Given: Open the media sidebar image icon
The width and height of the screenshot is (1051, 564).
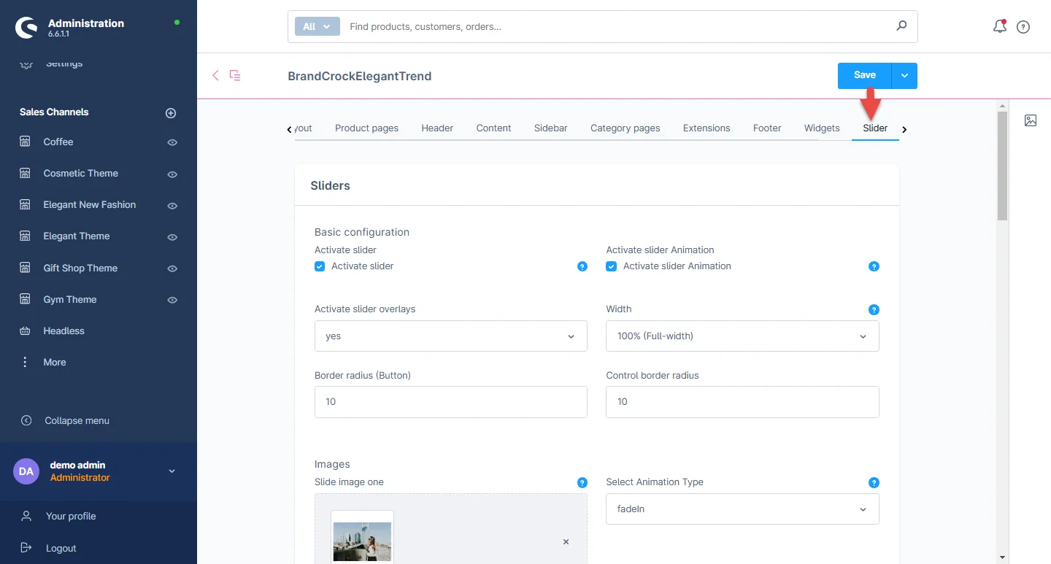Looking at the screenshot, I should click(x=1031, y=120).
